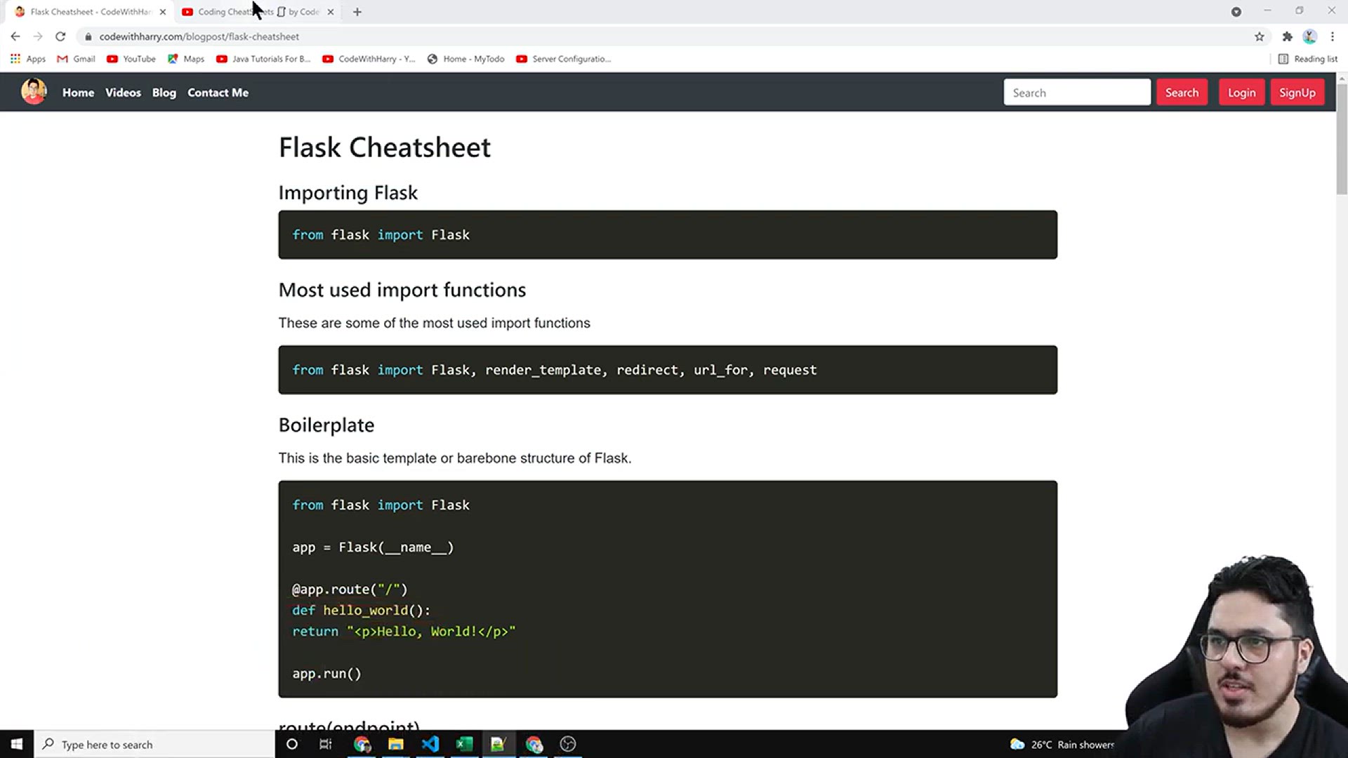
Task: Open the Chrome extensions puzzle icon
Action: (x=1287, y=36)
